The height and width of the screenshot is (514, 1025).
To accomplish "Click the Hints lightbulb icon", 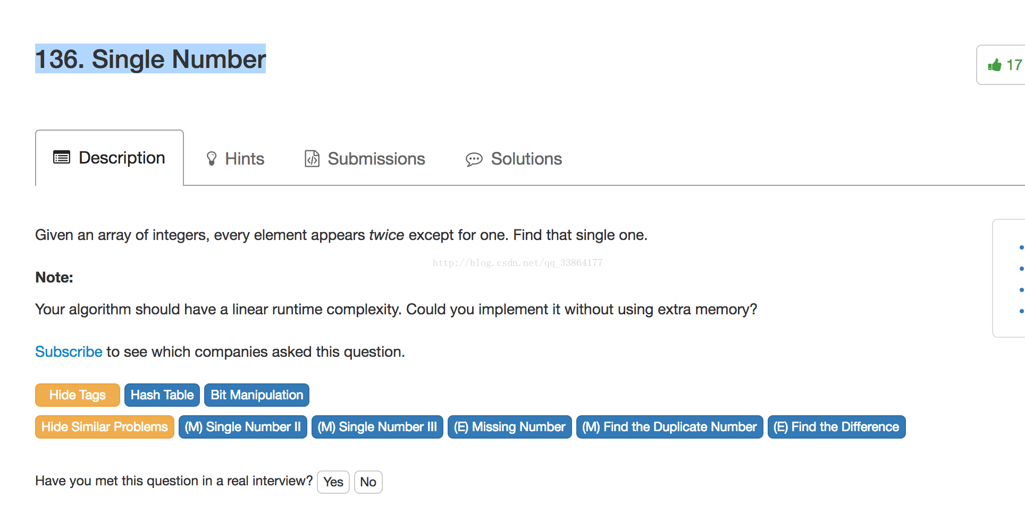I will [x=212, y=159].
